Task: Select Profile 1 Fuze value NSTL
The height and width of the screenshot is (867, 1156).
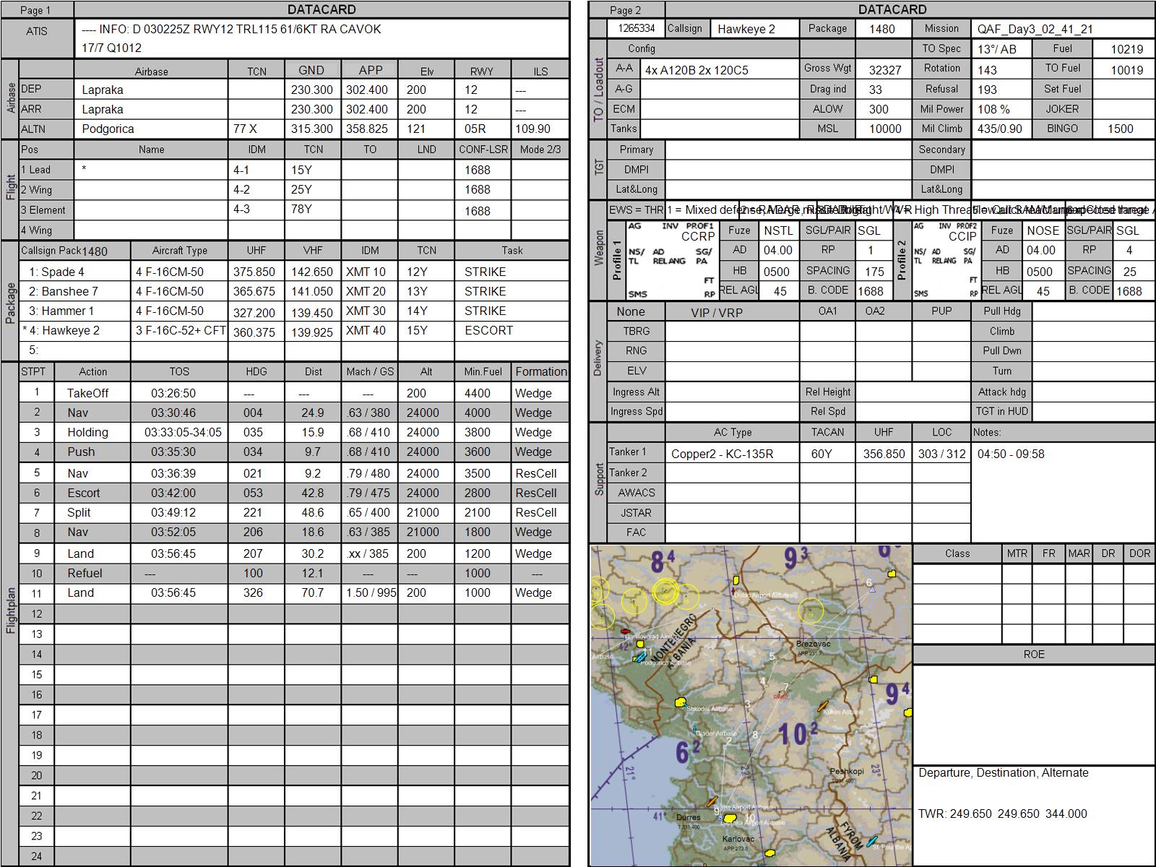Action: [x=778, y=230]
